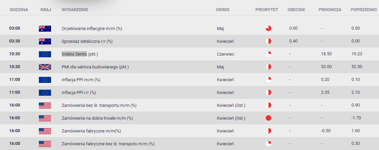This screenshot has width=379, height=150.
Task: Click the UK flag beside PMI dla sektora budowlanego
Action: (x=45, y=67)
